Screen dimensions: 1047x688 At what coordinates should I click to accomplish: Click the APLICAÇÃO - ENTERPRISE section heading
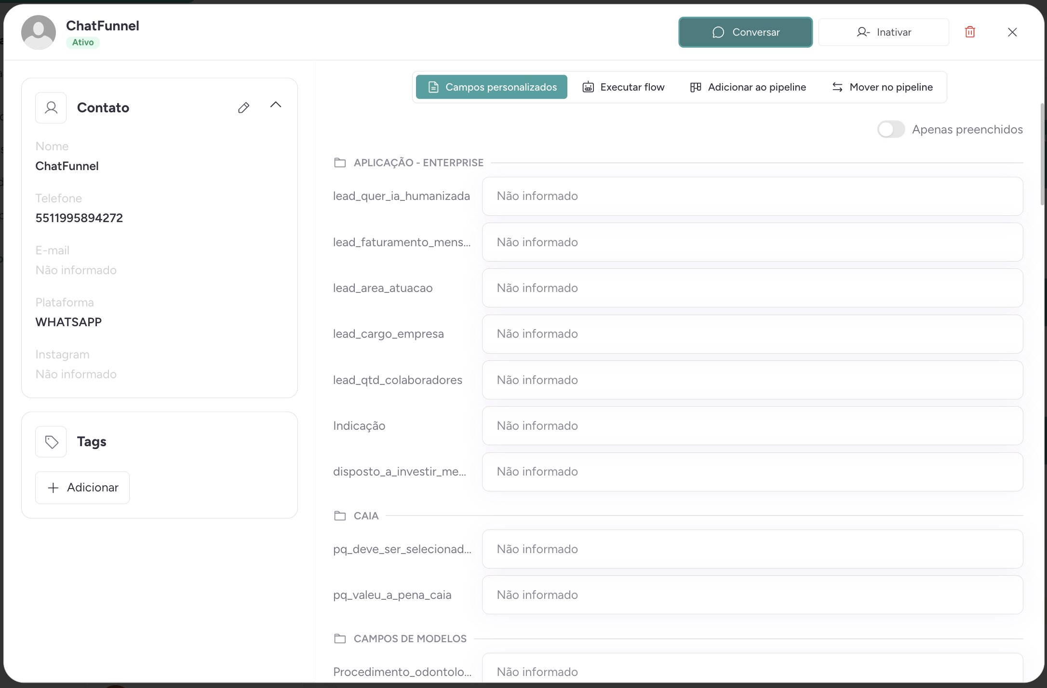[x=418, y=162]
